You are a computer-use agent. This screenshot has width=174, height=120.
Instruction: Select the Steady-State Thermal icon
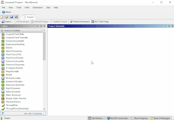coord(3,99)
